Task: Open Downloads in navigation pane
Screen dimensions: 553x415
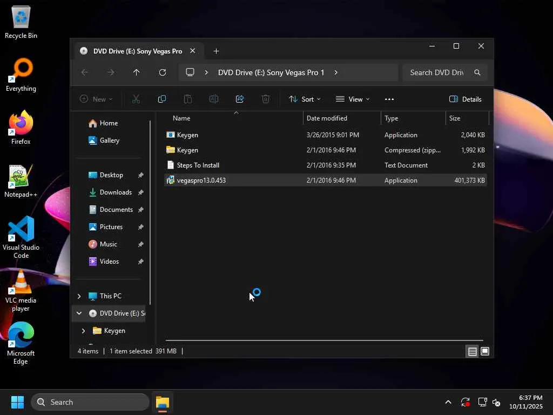Action: [110, 192]
